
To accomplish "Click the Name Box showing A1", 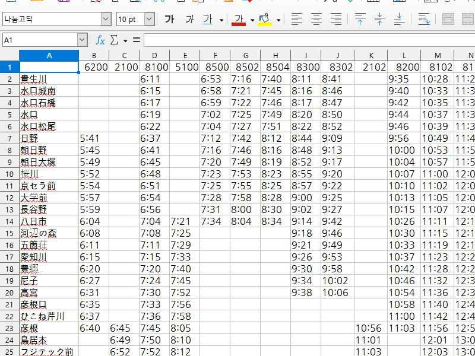I will point(40,40).
